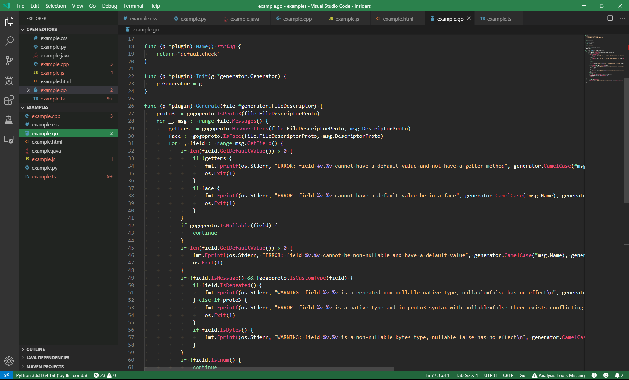
Task: Open the Remote Explorer icon
Action: [x=9, y=140]
